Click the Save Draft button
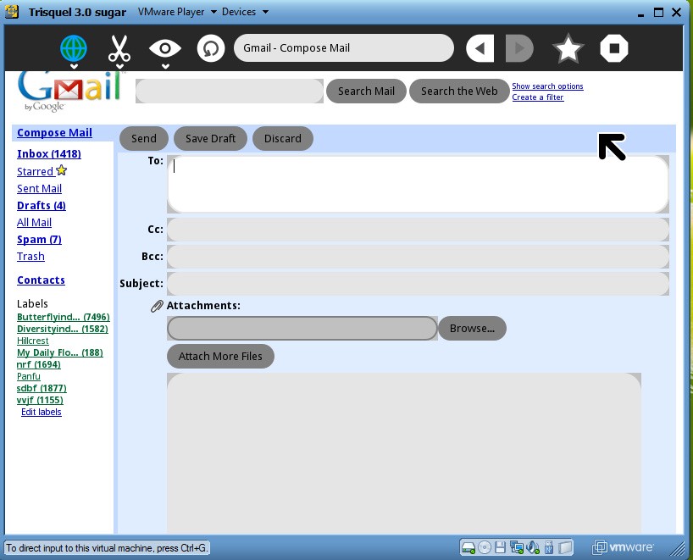Image resolution: width=693 pixels, height=560 pixels. tap(210, 138)
